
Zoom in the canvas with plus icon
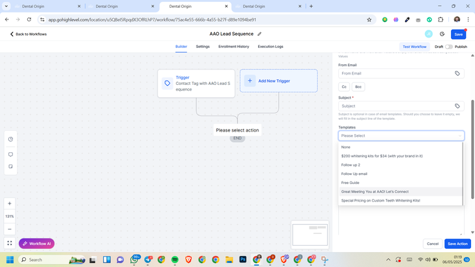point(10,203)
